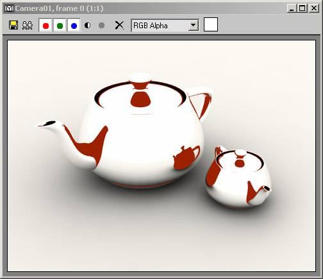This screenshot has height=279, width=323.
Task: Click the 3ds Max window title icon
Action: pyautogui.click(x=9, y=8)
